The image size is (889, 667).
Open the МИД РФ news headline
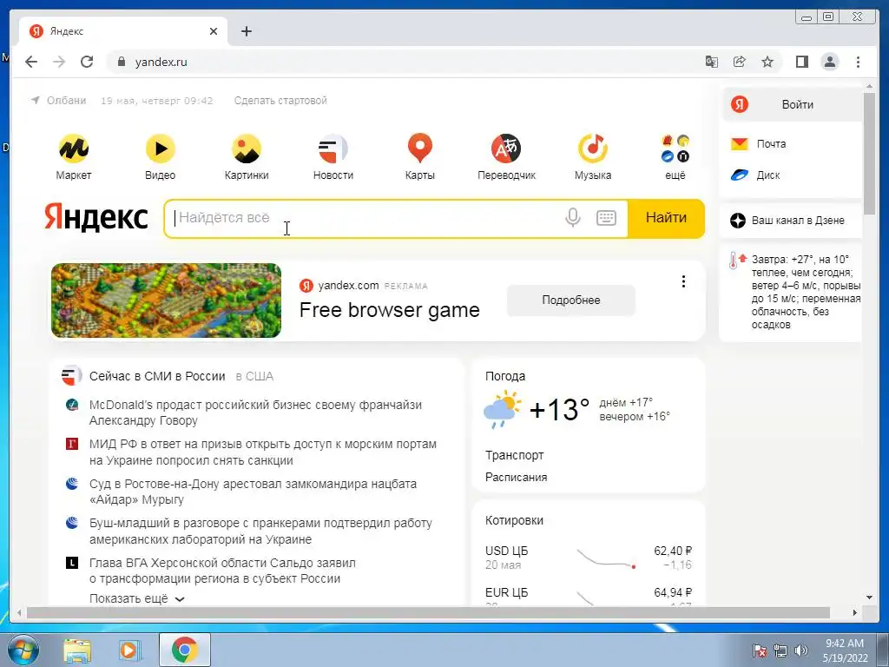click(x=262, y=452)
